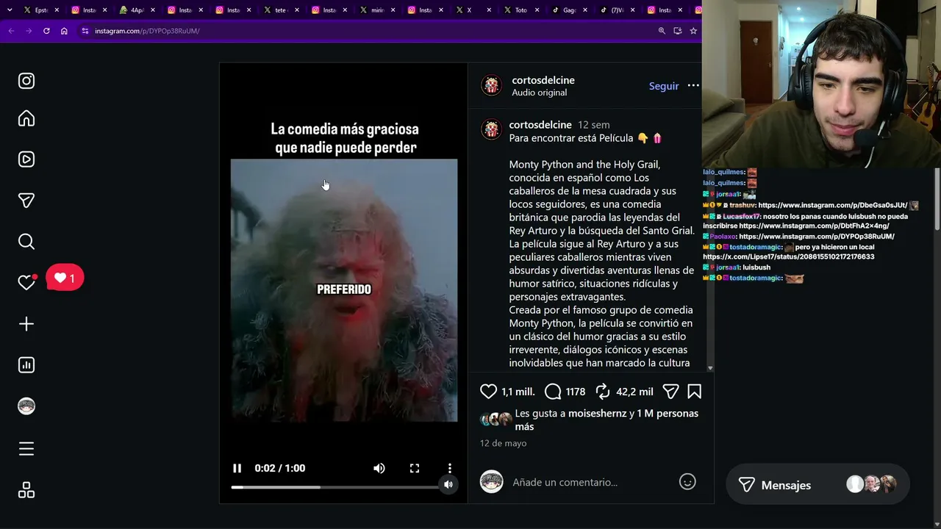The image size is (941, 529).
Task: Open Reels from the sidebar
Action: pos(26,159)
